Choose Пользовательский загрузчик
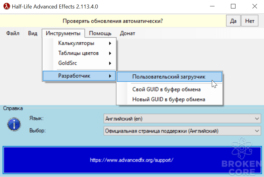264x177 pixels. (169, 77)
